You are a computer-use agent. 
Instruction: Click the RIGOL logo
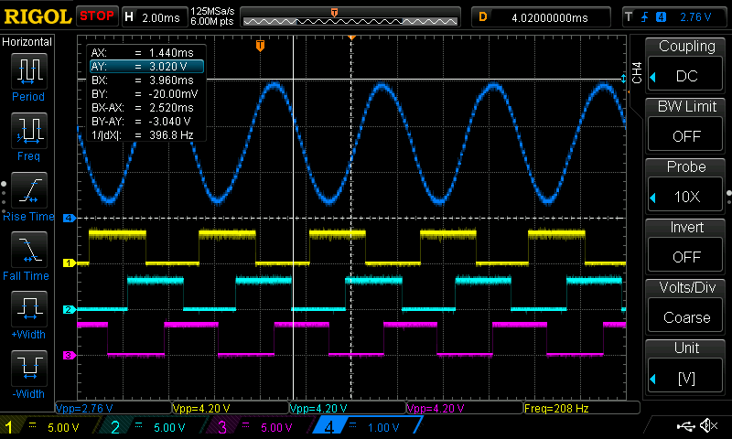coord(38,16)
